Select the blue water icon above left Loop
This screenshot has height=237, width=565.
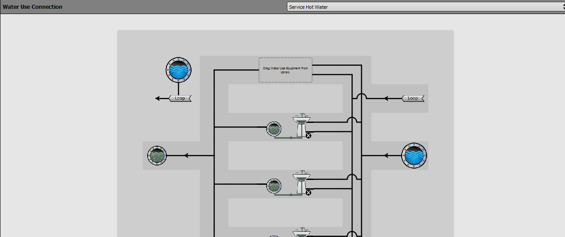178,70
